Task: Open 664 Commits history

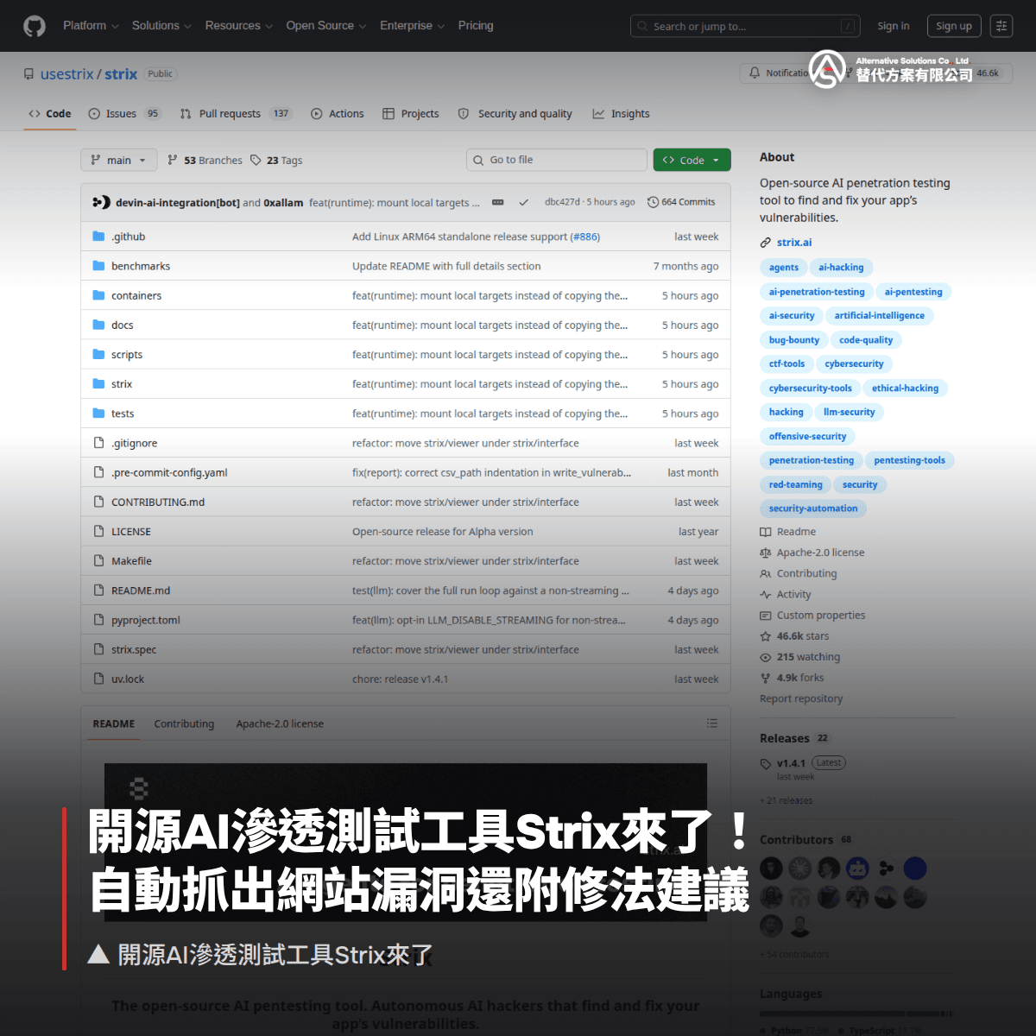Action: point(681,202)
